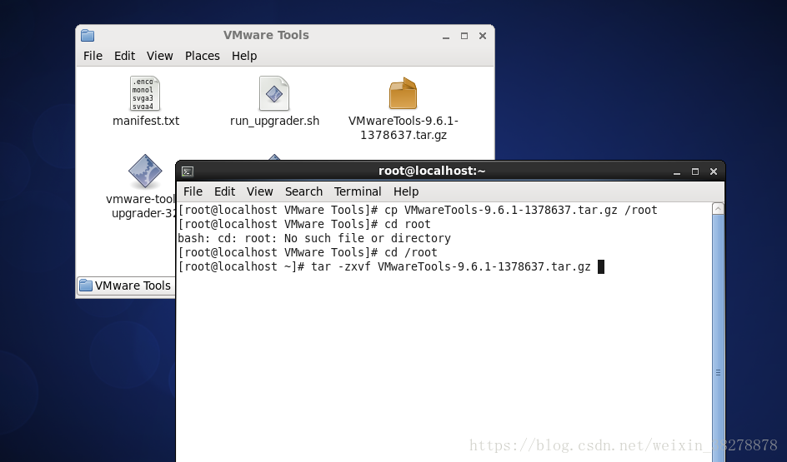
Task: Click the 'cp VMwareTools' command line in terminal
Action: pyautogui.click(x=418, y=210)
